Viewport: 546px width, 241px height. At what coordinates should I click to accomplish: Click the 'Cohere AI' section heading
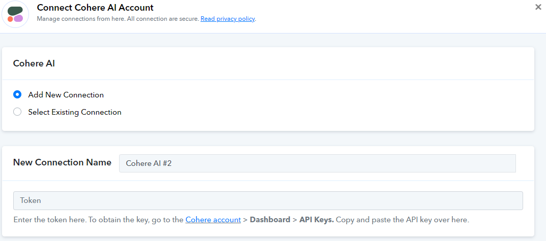[x=34, y=63]
